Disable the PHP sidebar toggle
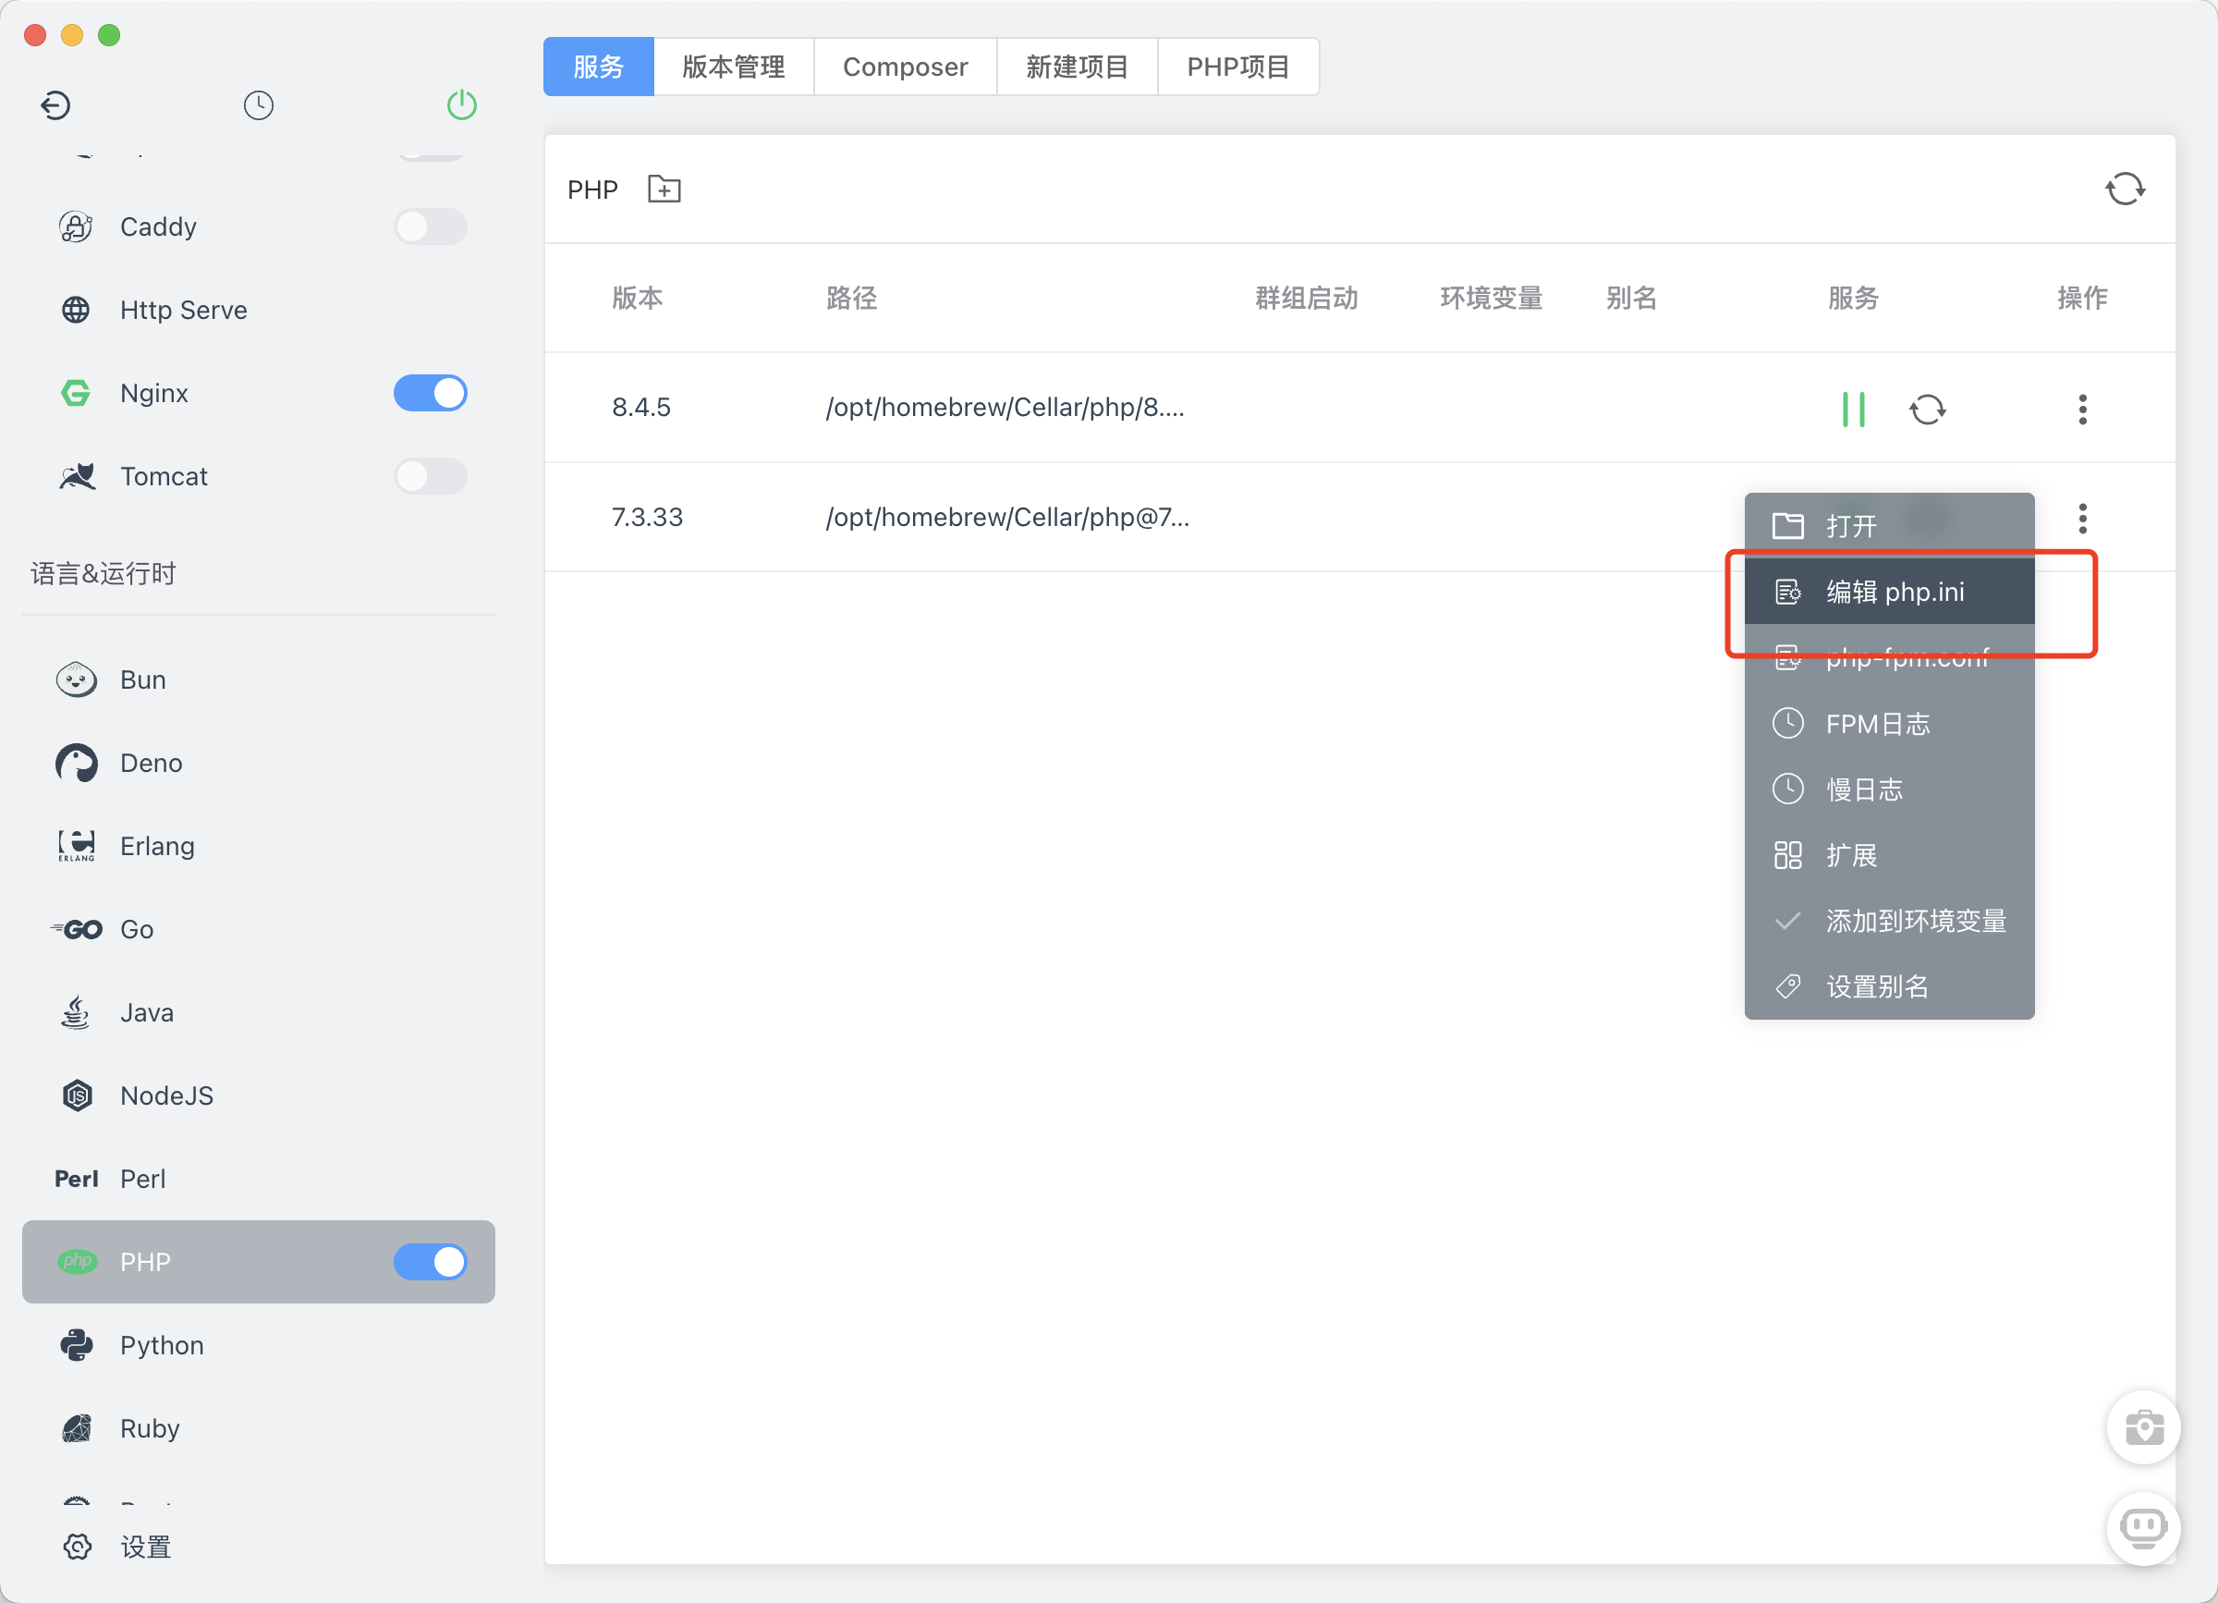 431,1262
